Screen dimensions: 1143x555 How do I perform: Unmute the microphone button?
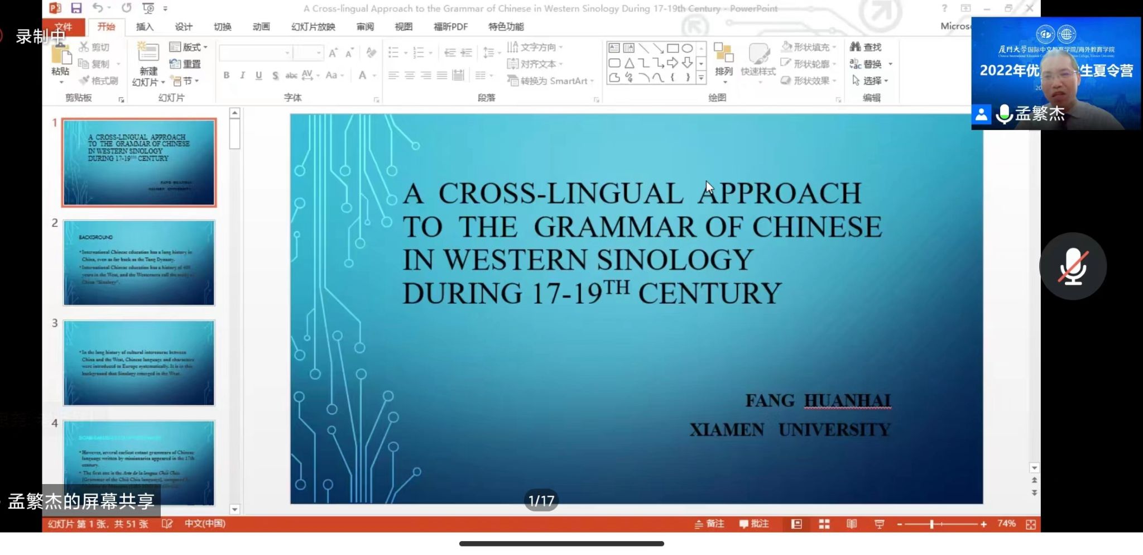tap(1072, 266)
